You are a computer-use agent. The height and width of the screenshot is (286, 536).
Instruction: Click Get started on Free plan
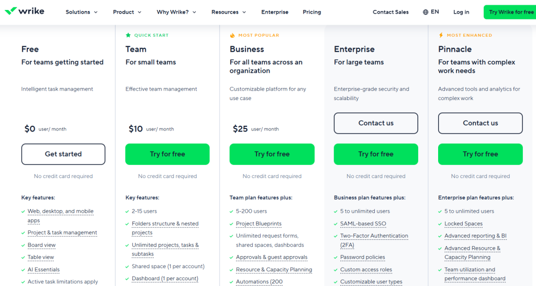click(x=63, y=154)
